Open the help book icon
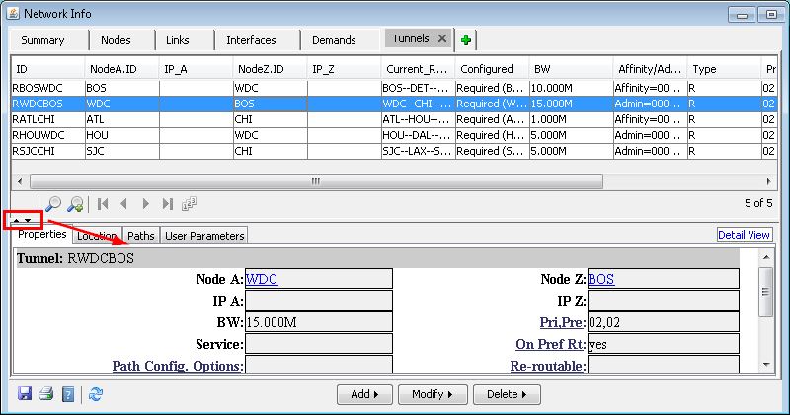 pyautogui.click(x=68, y=394)
